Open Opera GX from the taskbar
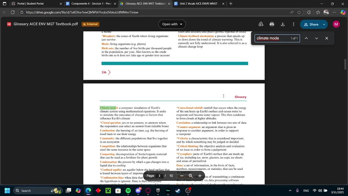Image resolution: width=348 pixels, height=196 pixels. coord(148,191)
